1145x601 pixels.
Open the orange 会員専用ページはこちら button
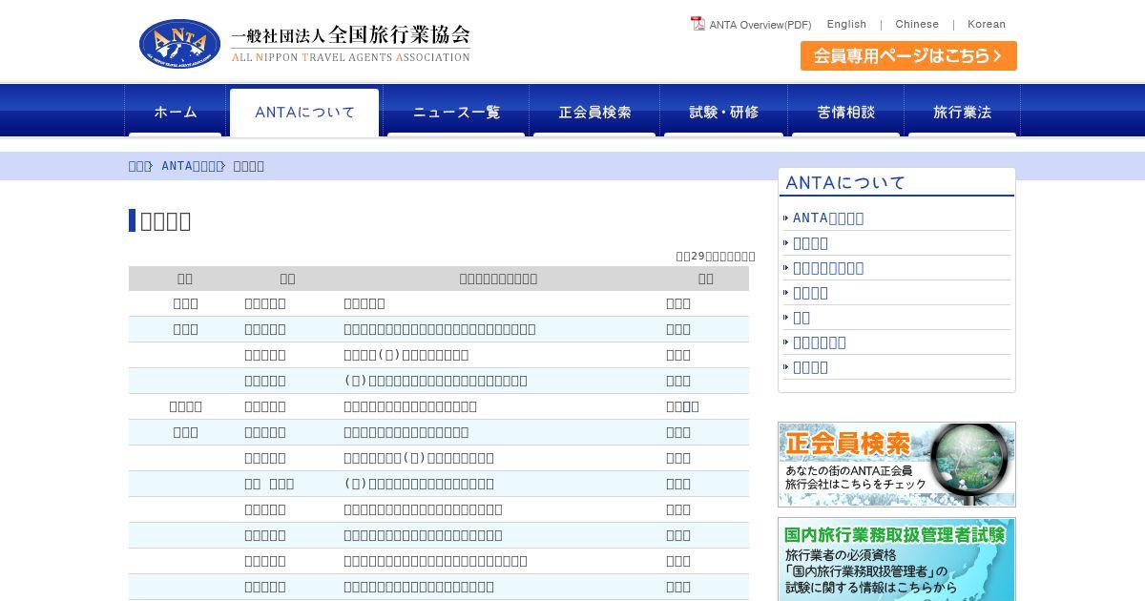pyautogui.click(x=908, y=55)
